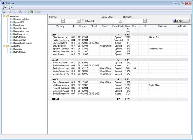Toggle the Active only checkbox
This screenshot has height=140, width=193.
(x=83, y=21)
